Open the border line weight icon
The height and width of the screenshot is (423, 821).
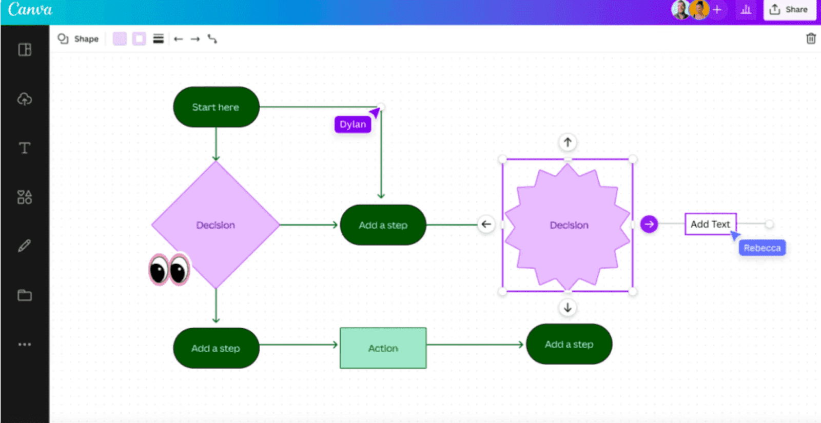159,39
